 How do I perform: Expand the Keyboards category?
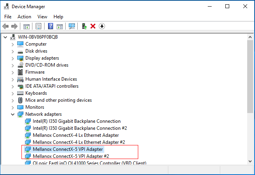12,93
